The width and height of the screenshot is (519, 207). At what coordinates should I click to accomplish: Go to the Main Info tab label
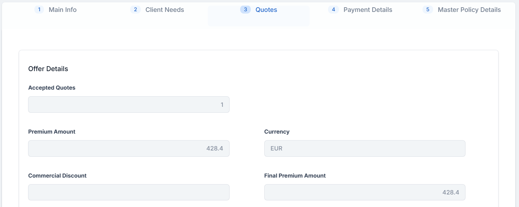[x=62, y=10]
